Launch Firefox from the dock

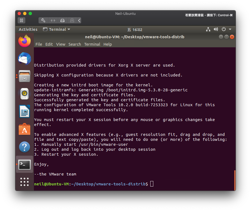tap(24, 41)
